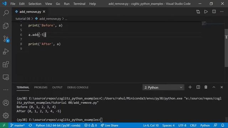Synchronize changes icon in status bar
Screen dimensions: 228x128
(30, 125)
